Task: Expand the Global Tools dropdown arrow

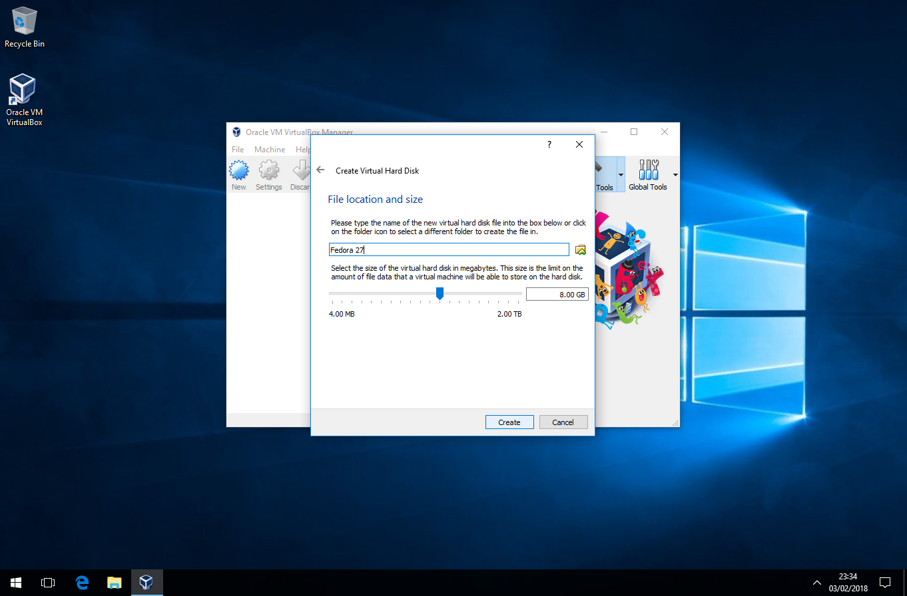Action: coord(675,175)
